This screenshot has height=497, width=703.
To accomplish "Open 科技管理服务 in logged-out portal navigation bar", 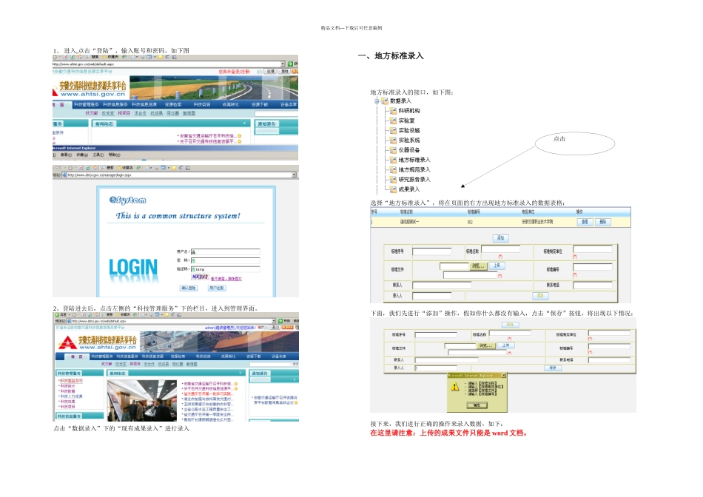I will point(86,104).
